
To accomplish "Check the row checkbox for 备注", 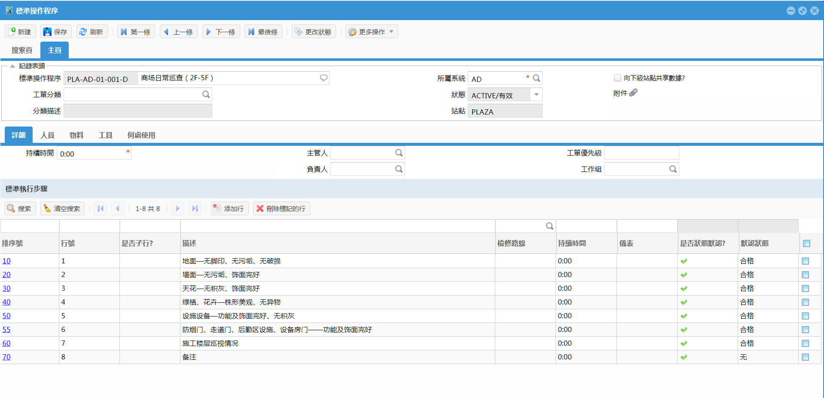I will click(x=806, y=357).
